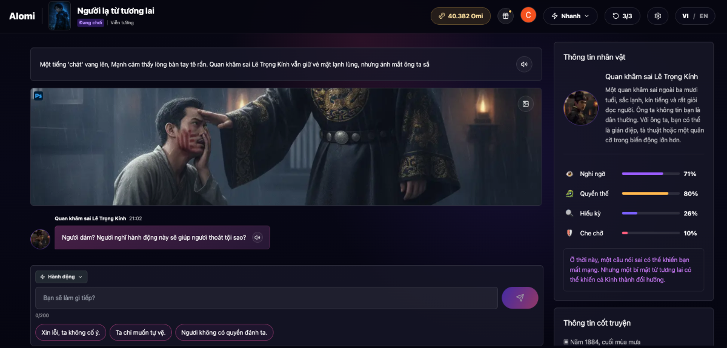Click Lê Trọng Kính avatar in character panel
The image size is (727, 348).
click(581, 108)
